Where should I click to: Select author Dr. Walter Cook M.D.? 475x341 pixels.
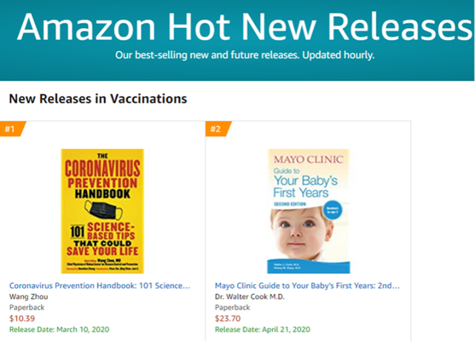pos(250,297)
